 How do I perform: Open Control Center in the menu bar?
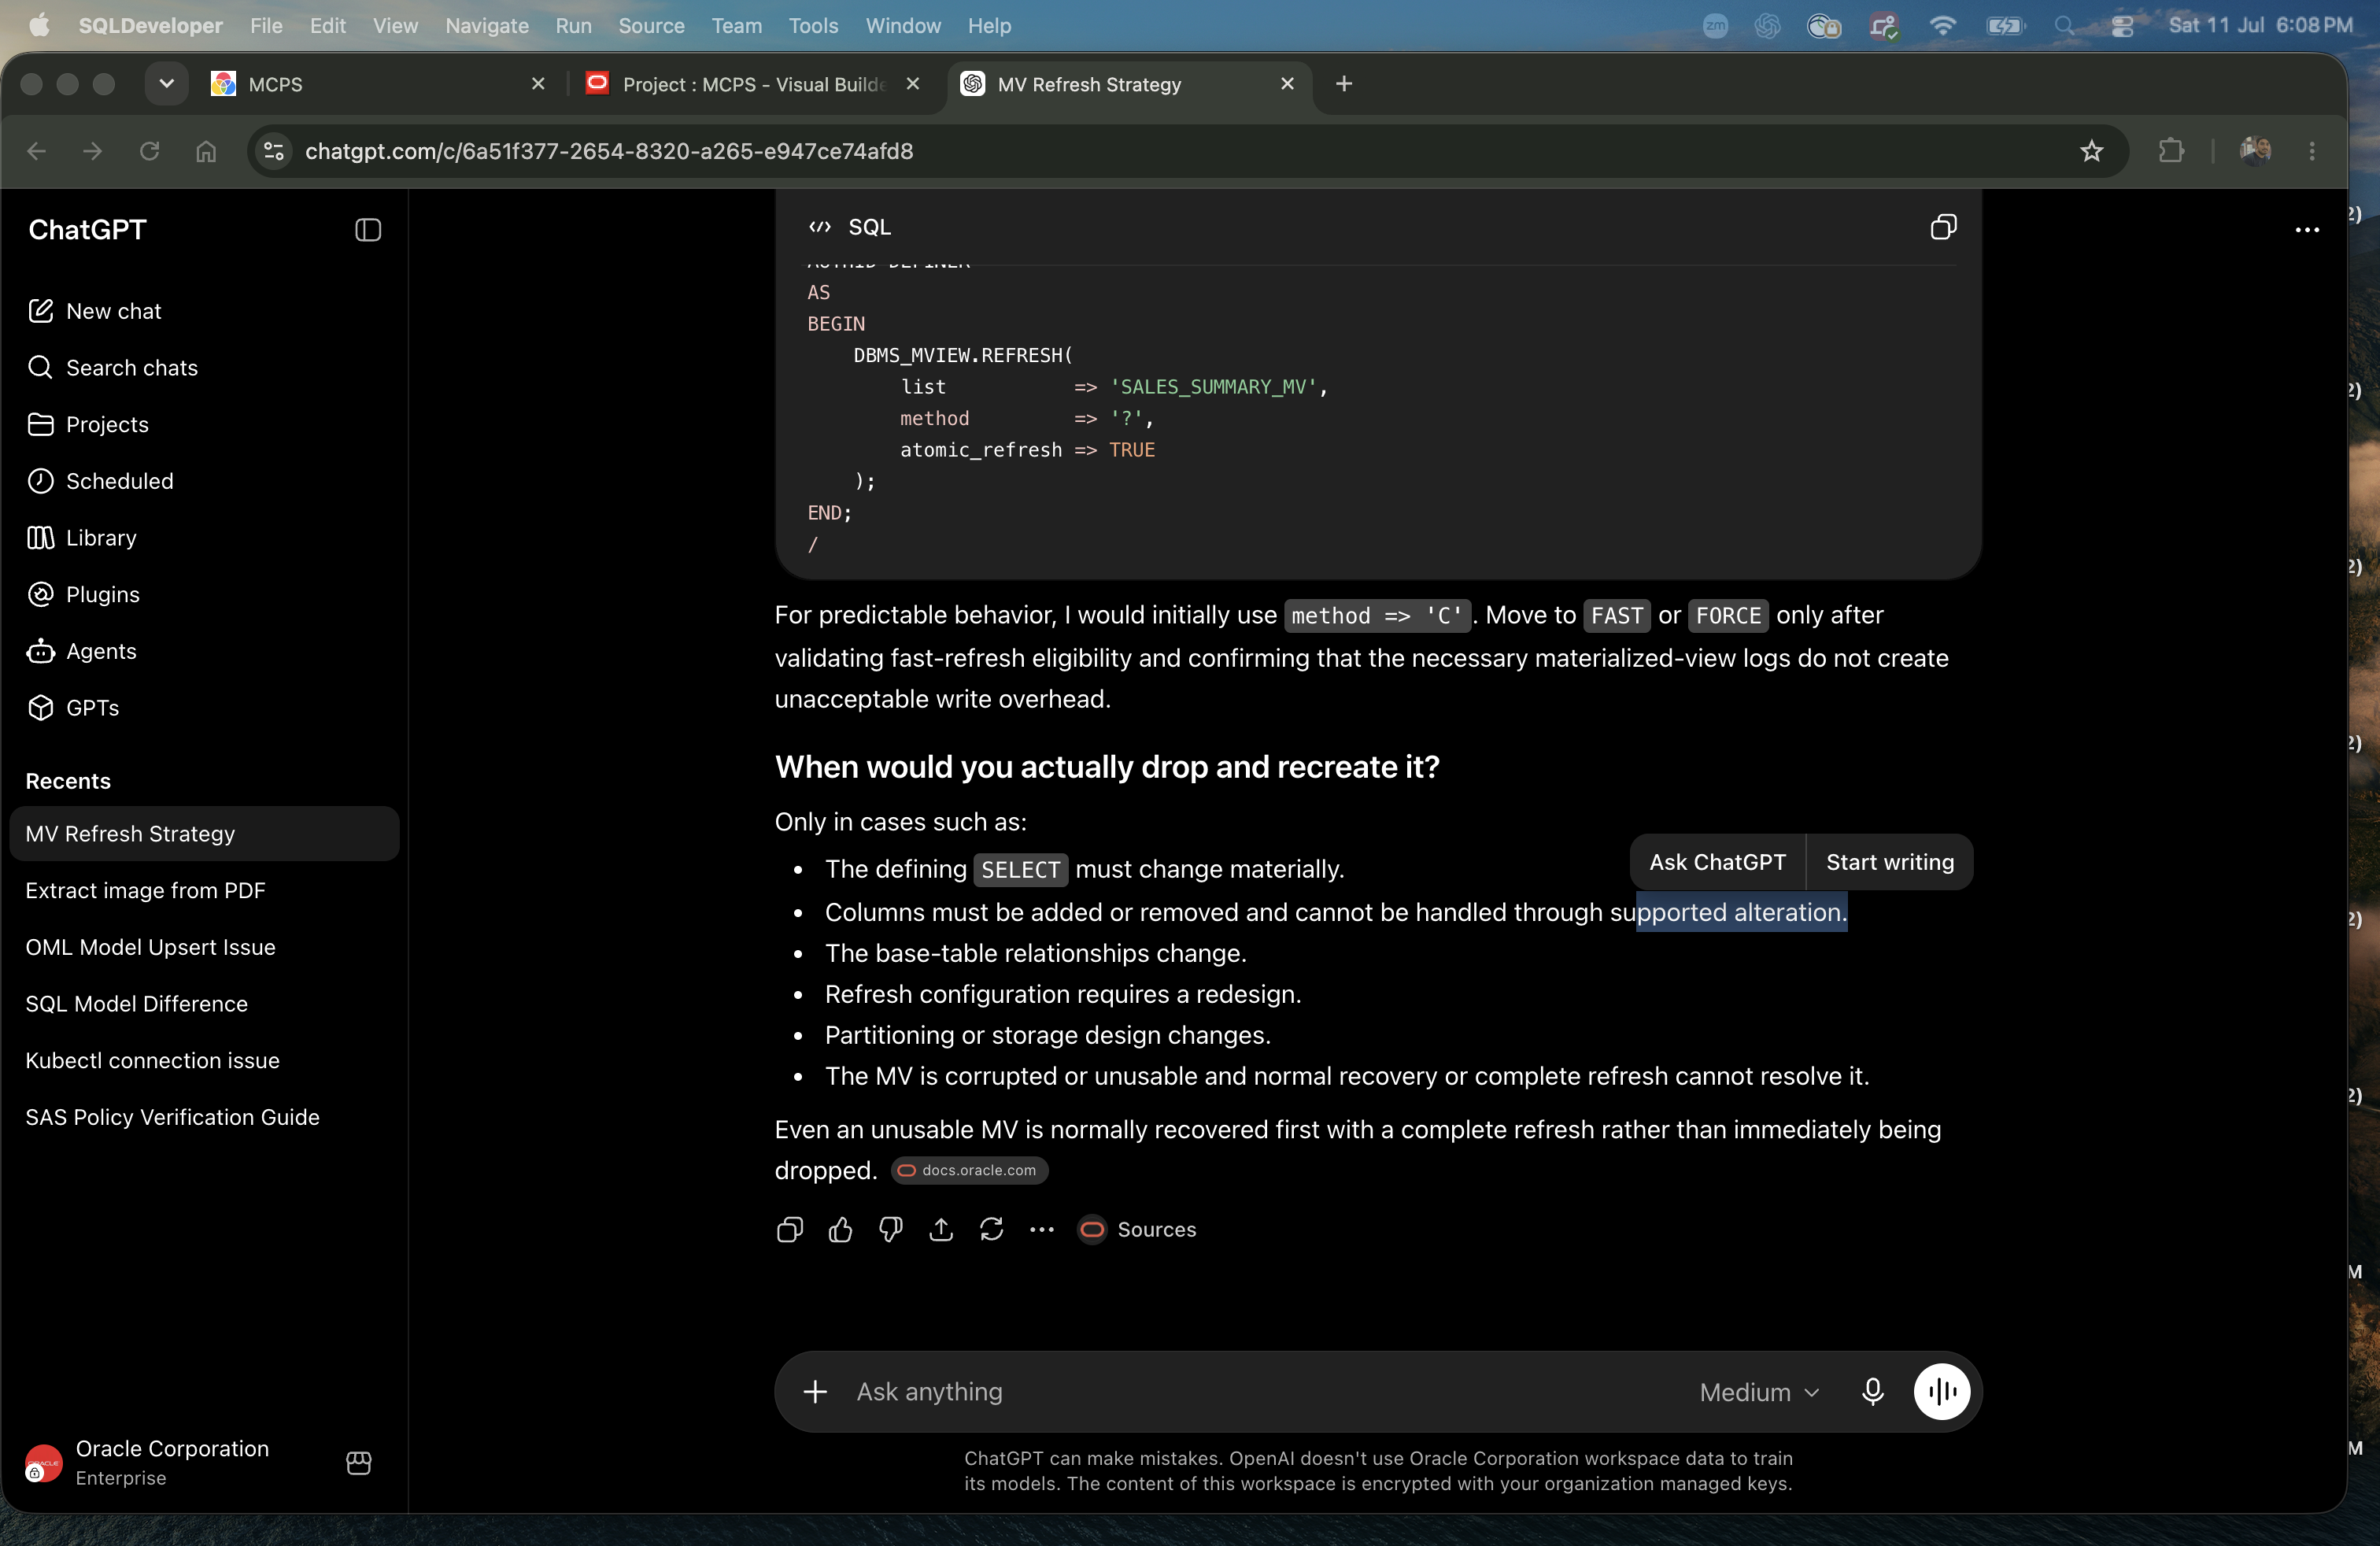2123,25
